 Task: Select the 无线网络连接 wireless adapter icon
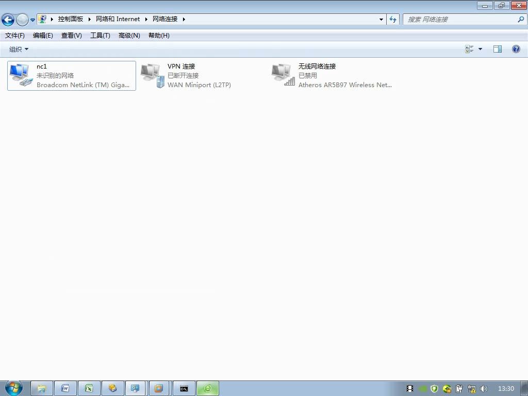pos(283,76)
